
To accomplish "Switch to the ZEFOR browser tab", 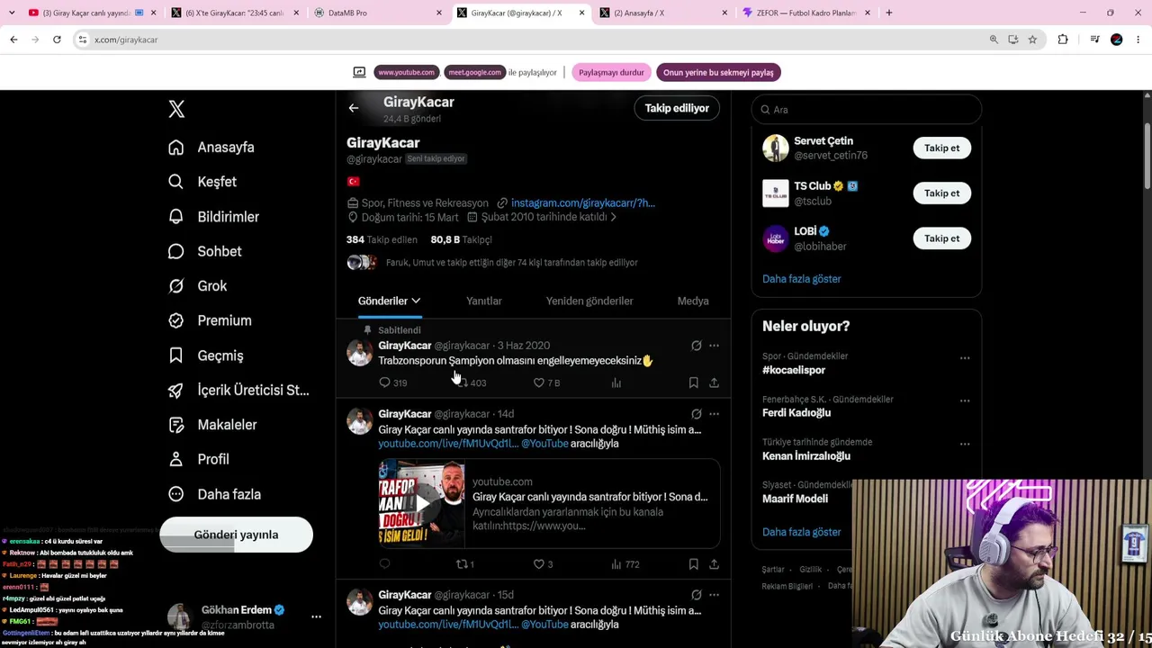I will coord(807,13).
